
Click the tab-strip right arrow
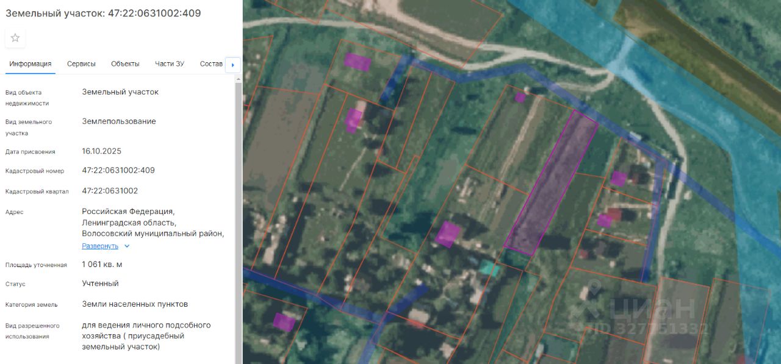(x=232, y=65)
